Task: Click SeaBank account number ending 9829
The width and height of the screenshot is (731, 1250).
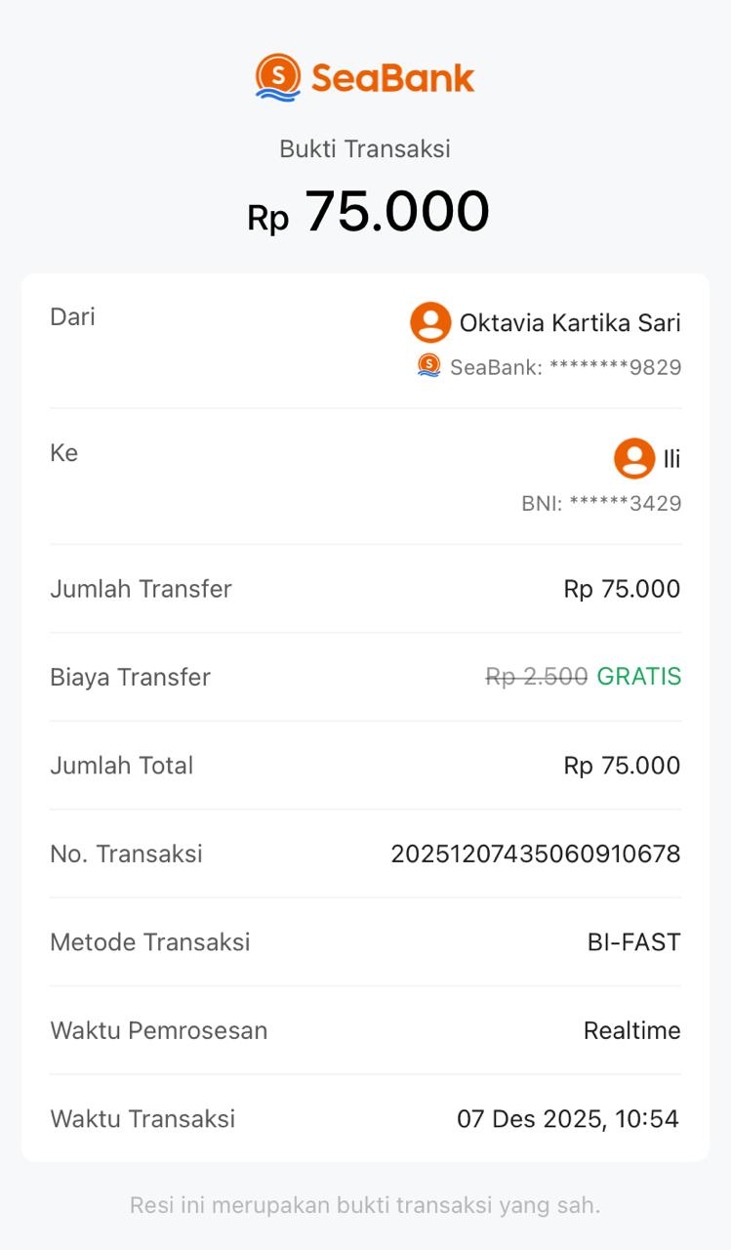Action: point(566,367)
